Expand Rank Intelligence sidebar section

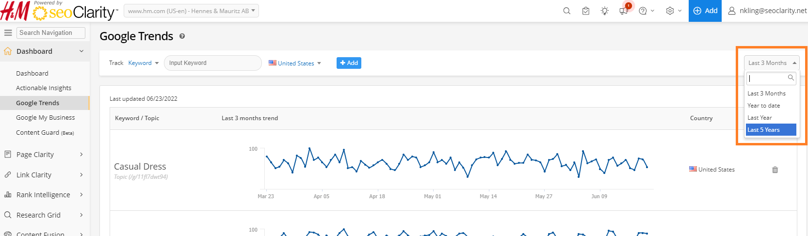(x=44, y=195)
